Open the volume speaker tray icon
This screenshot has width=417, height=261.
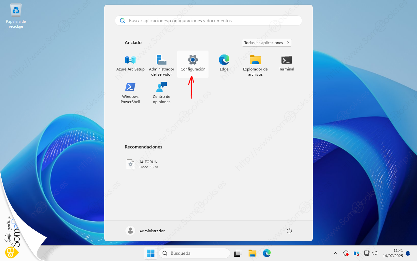[374, 253]
